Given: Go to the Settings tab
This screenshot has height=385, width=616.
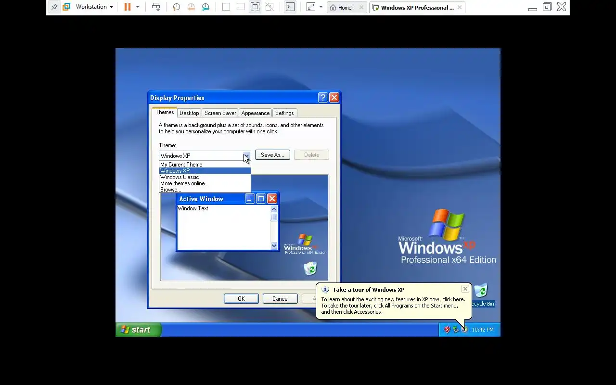Looking at the screenshot, I should coord(284,113).
